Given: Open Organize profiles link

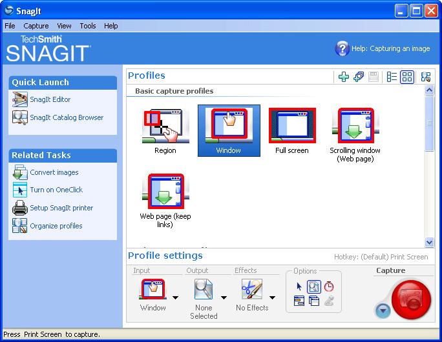Looking at the screenshot, I should [x=56, y=226].
